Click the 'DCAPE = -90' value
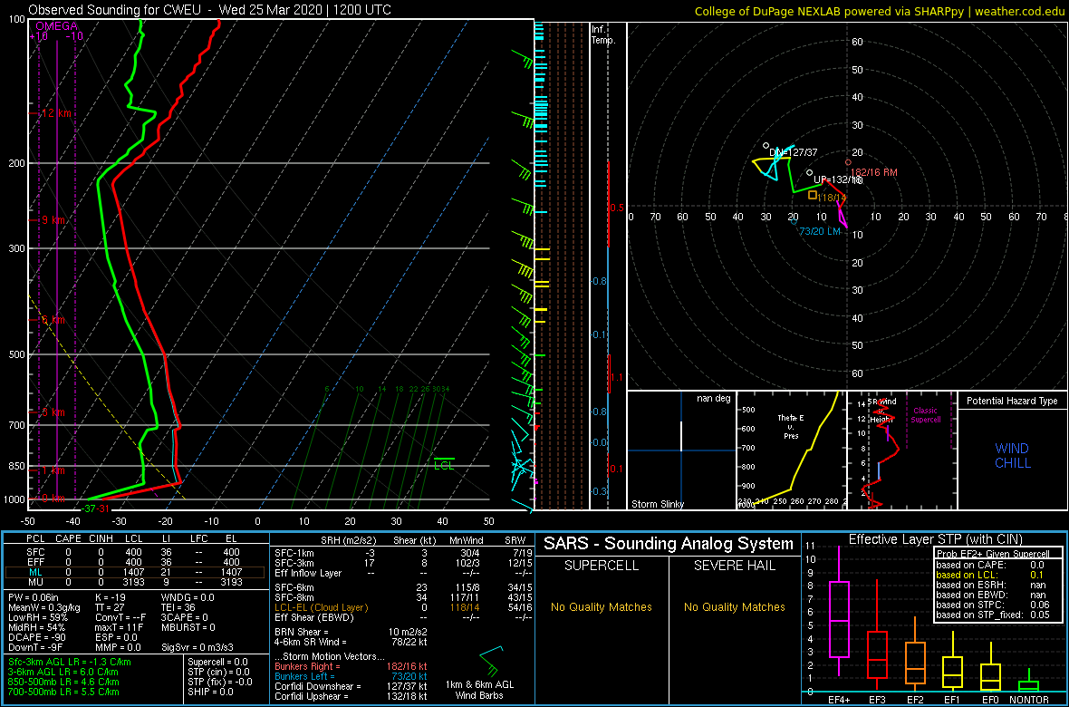1069x707 pixels. (x=35, y=637)
